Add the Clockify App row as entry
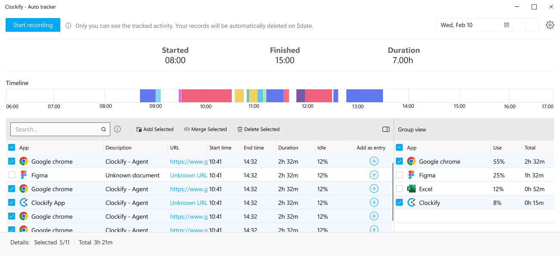The width and height of the screenshot is (560, 256). click(x=374, y=203)
